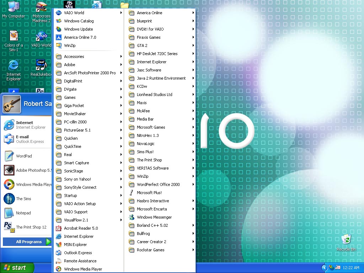
Task: Select Lionhead Studios Ltd entry
Action: (161, 95)
